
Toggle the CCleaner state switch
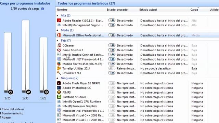pyautogui.click(x=112, y=45)
